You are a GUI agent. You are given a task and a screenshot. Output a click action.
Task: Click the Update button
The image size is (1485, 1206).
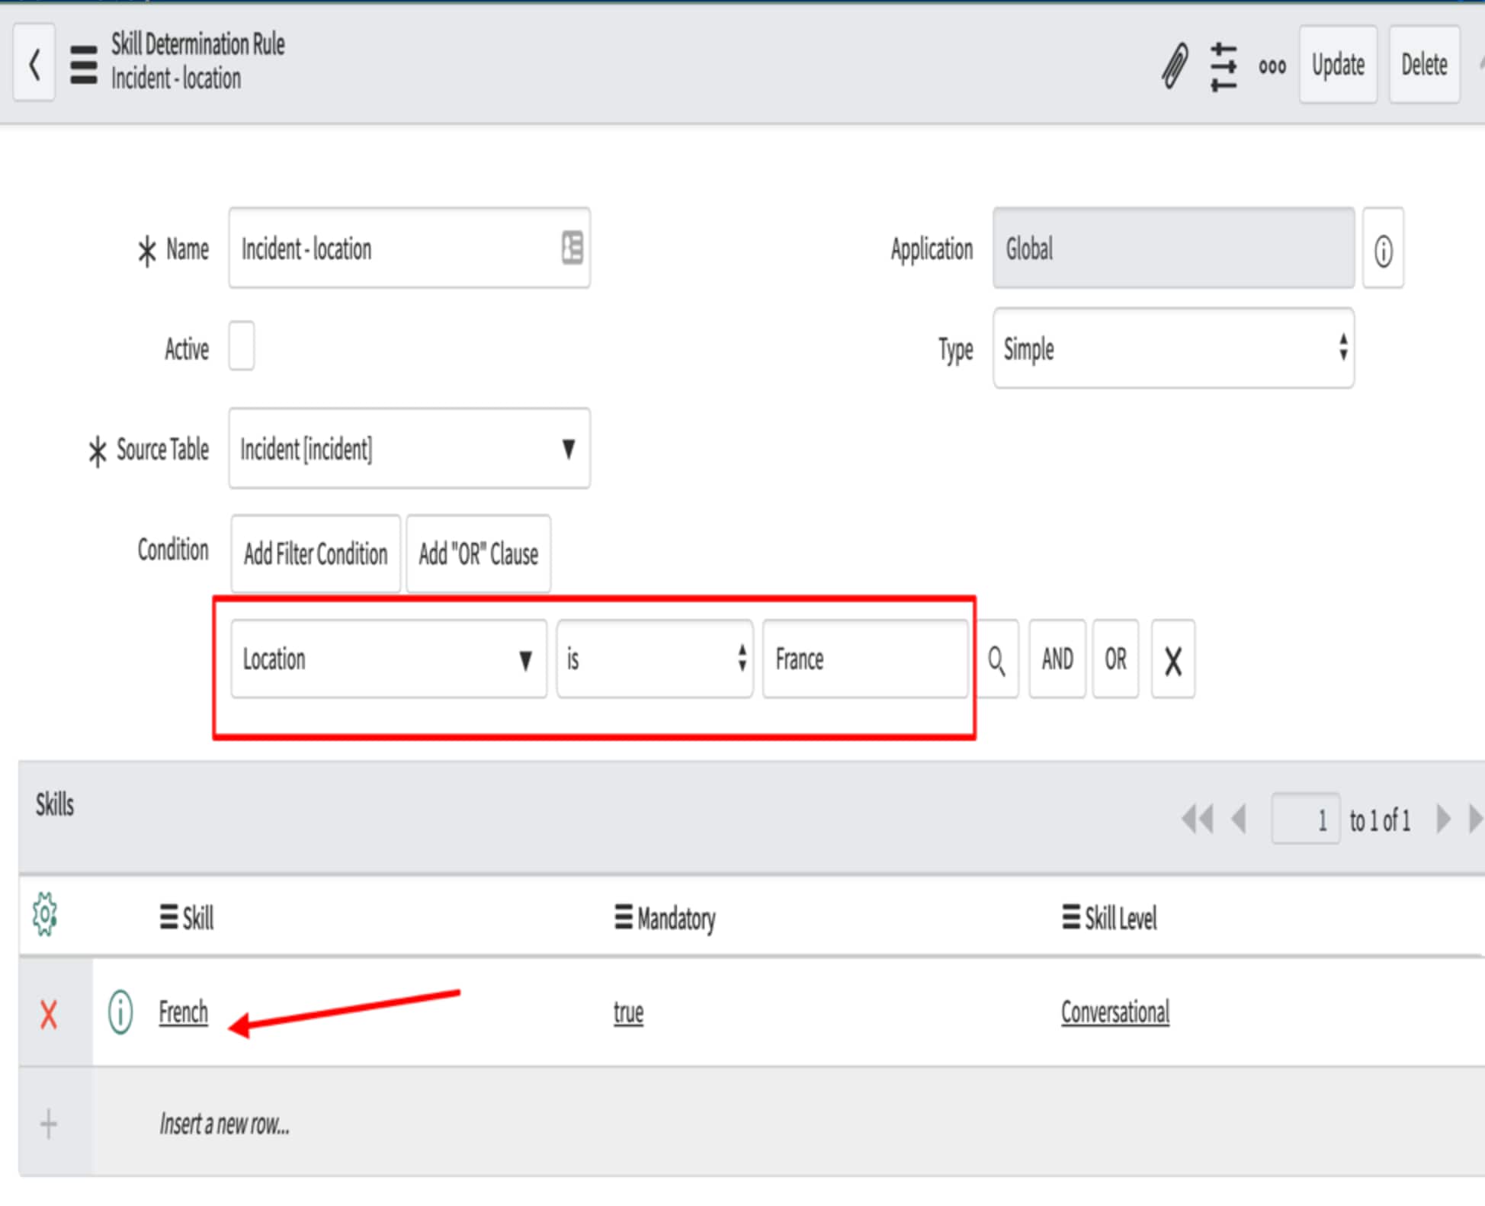point(1338,65)
